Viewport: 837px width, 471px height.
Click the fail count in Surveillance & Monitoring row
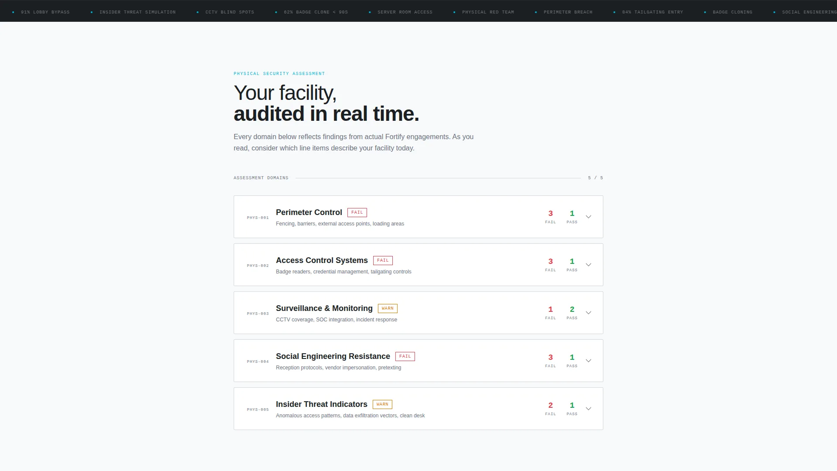tap(551, 309)
